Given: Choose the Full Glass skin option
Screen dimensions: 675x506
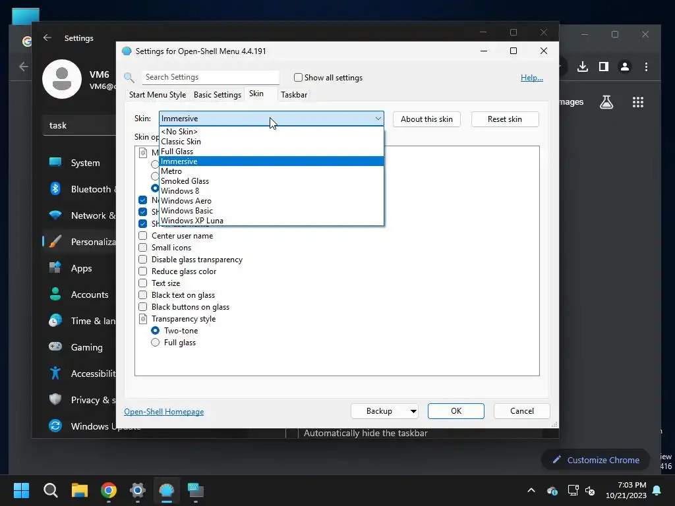Looking at the screenshot, I should coord(271,152).
